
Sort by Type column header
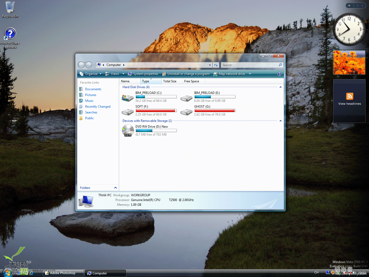tap(151, 81)
